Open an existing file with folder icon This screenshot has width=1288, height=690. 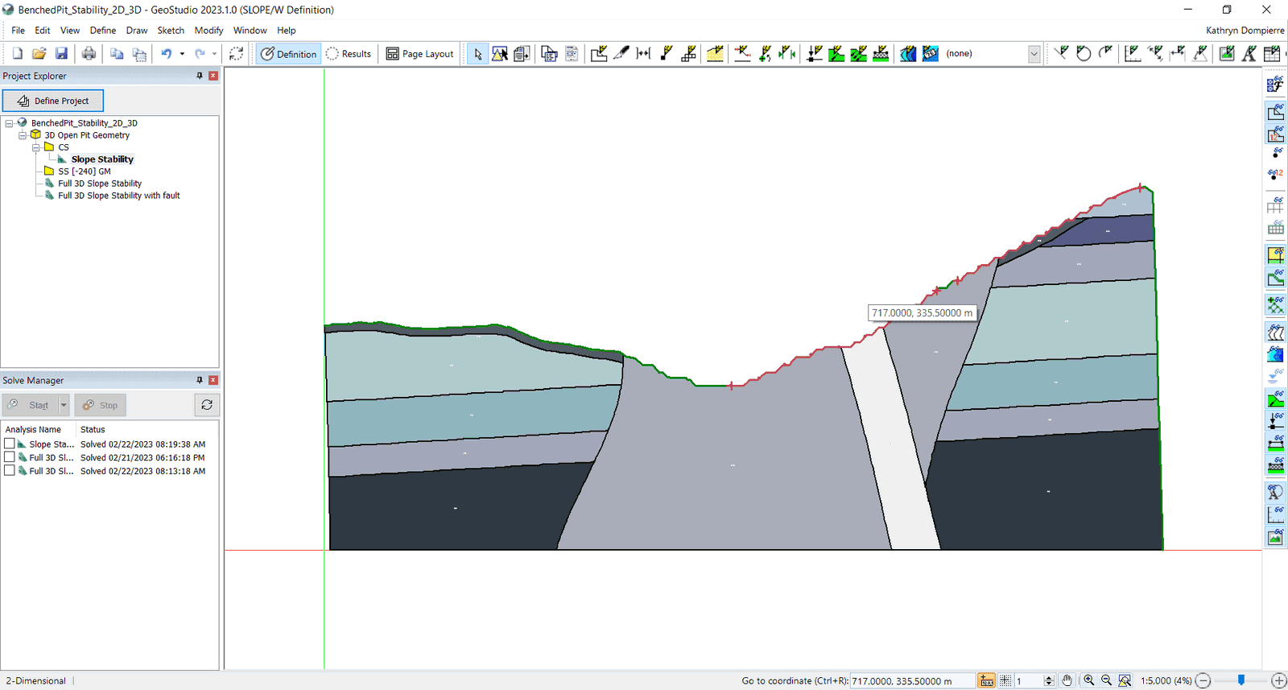pyautogui.click(x=39, y=53)
